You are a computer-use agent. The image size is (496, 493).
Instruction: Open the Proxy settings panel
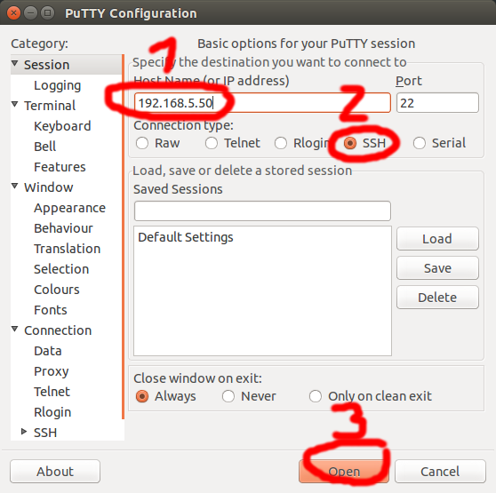(x=52, y=371)
